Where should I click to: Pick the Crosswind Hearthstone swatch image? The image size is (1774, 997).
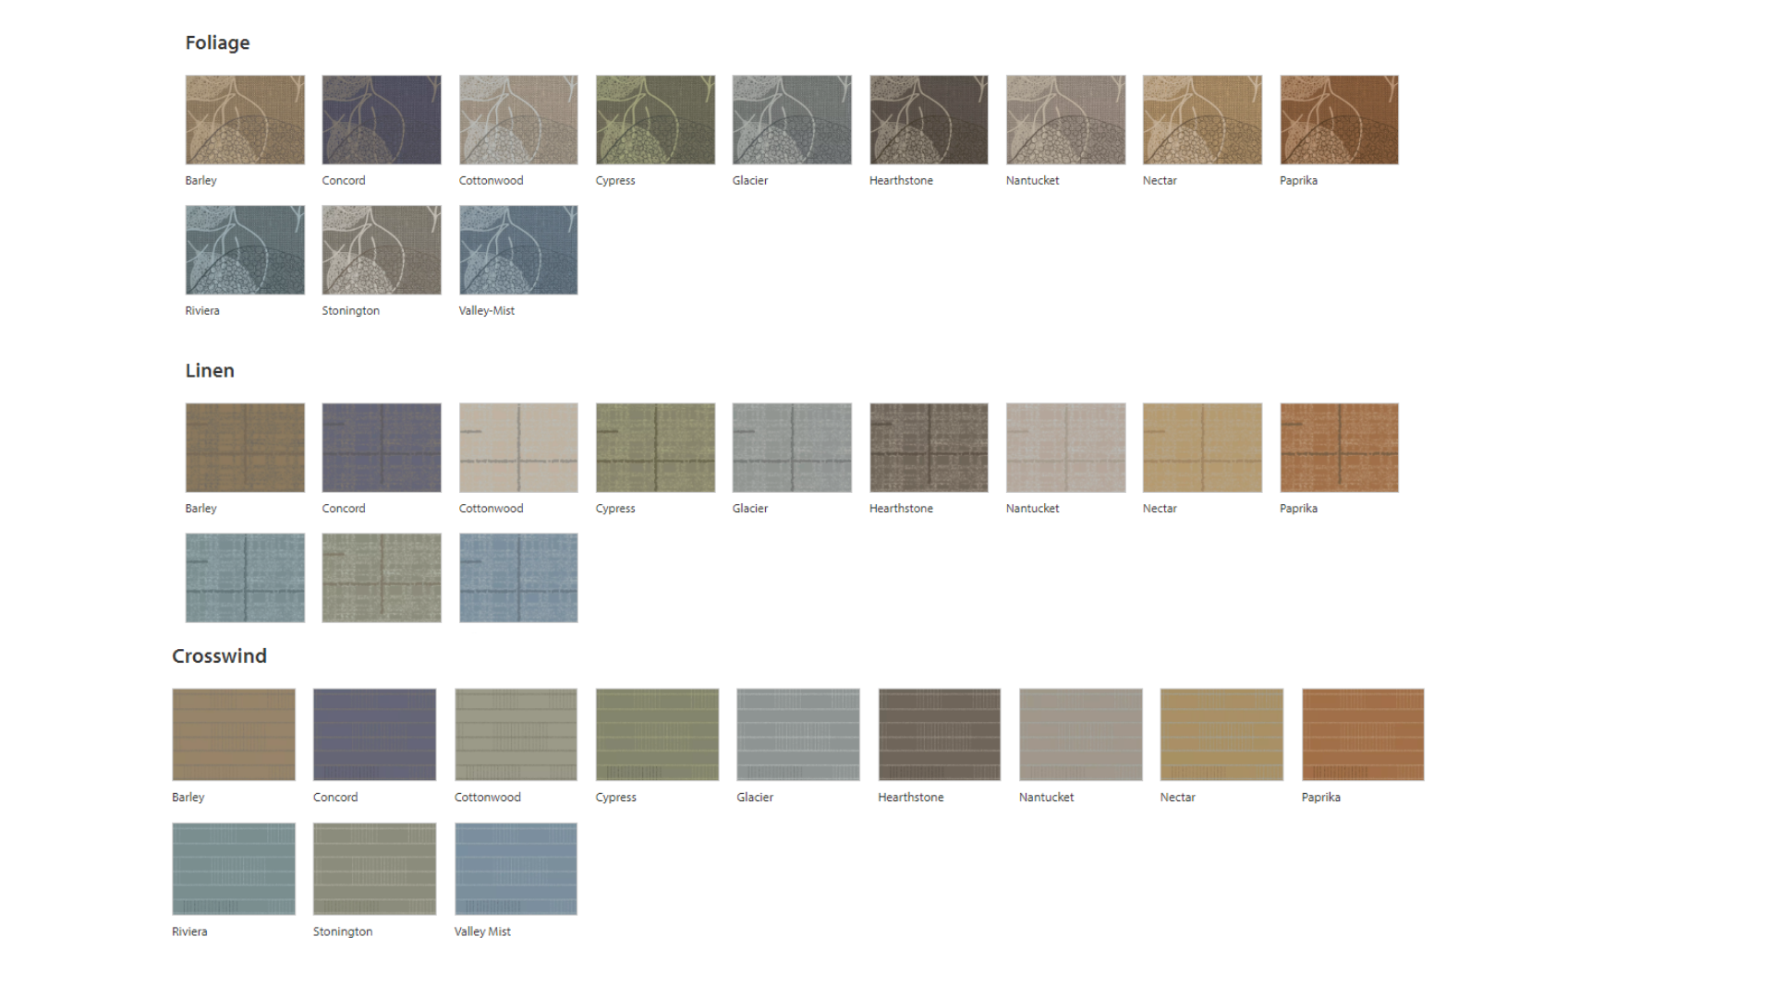(x=940, y=735)
